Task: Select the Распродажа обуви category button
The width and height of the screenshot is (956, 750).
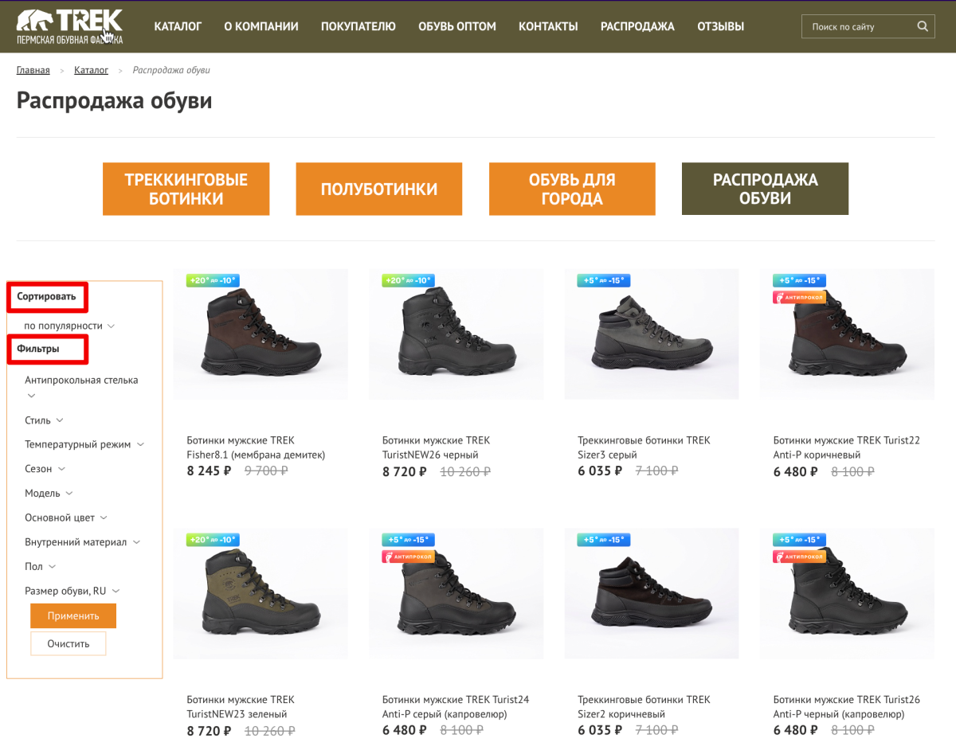Action: tap(765, 189)
